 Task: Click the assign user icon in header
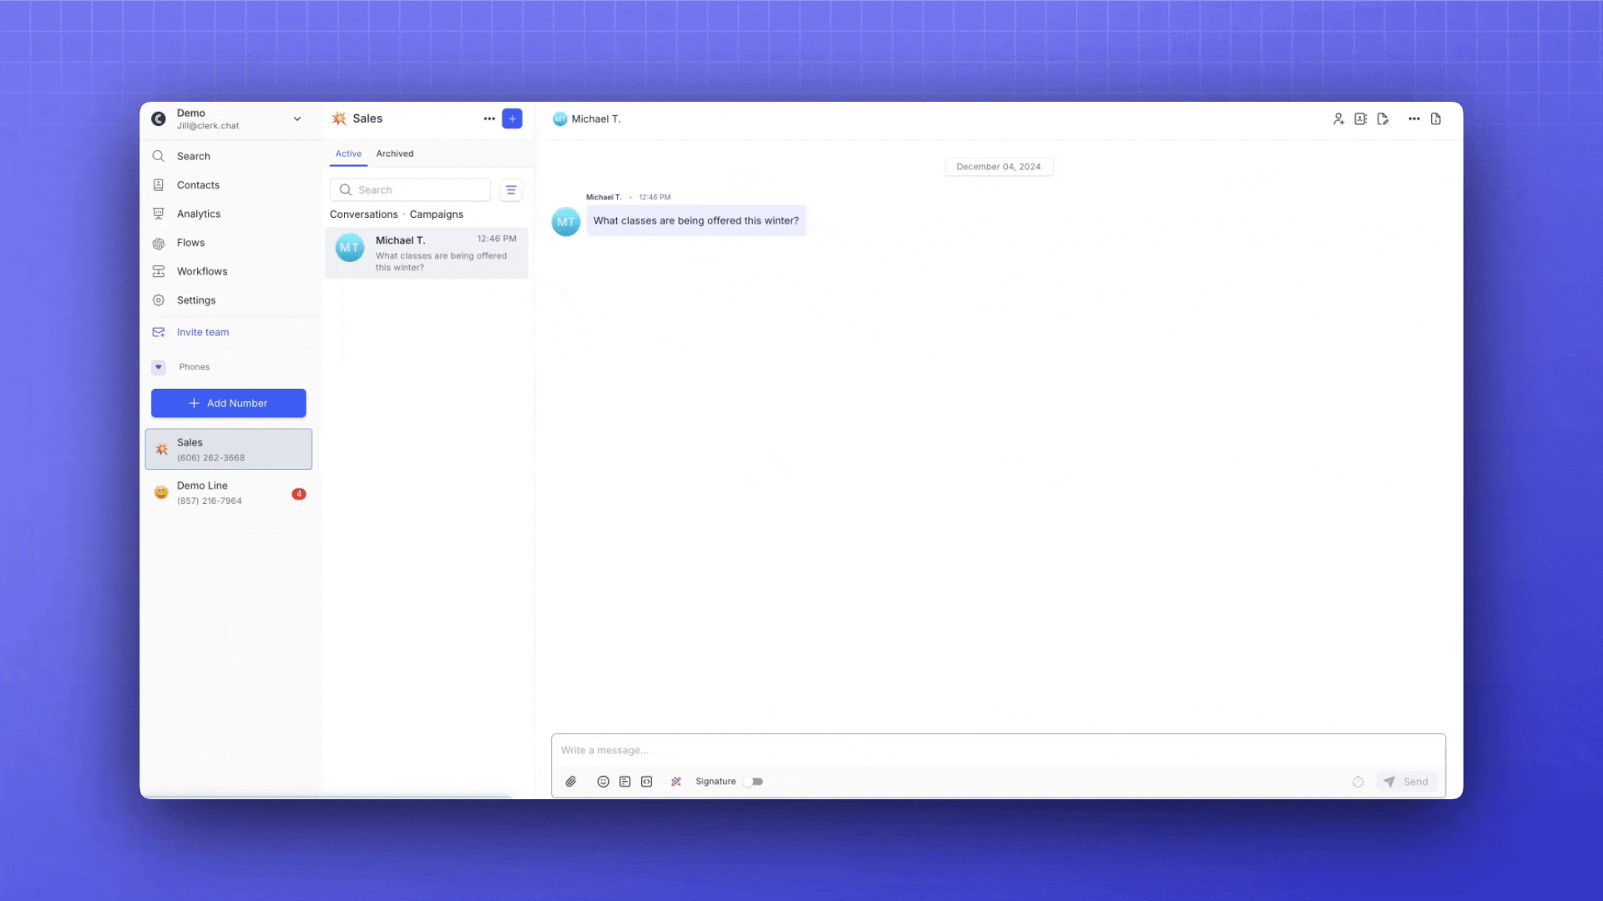click(x=1338, y=119)
